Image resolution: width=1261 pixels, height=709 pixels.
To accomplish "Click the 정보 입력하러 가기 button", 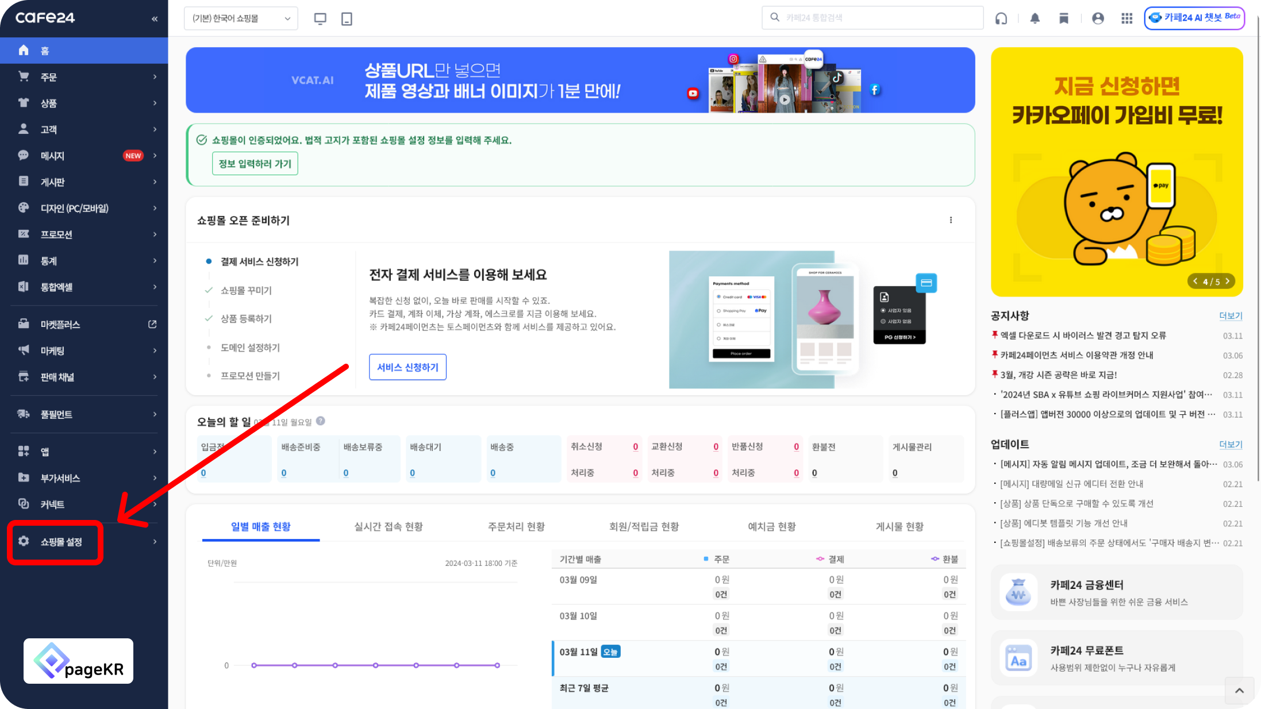I will pyautogui.click(x=255, y=164).
